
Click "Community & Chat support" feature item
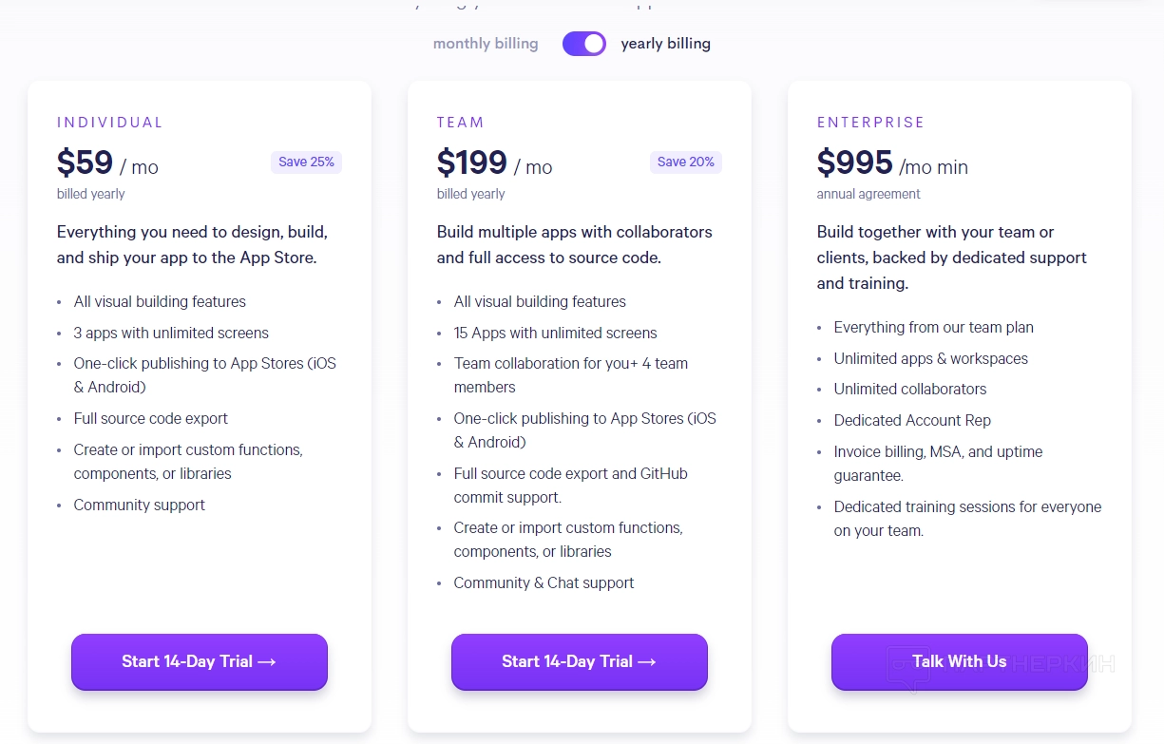[x=544, y=582]
